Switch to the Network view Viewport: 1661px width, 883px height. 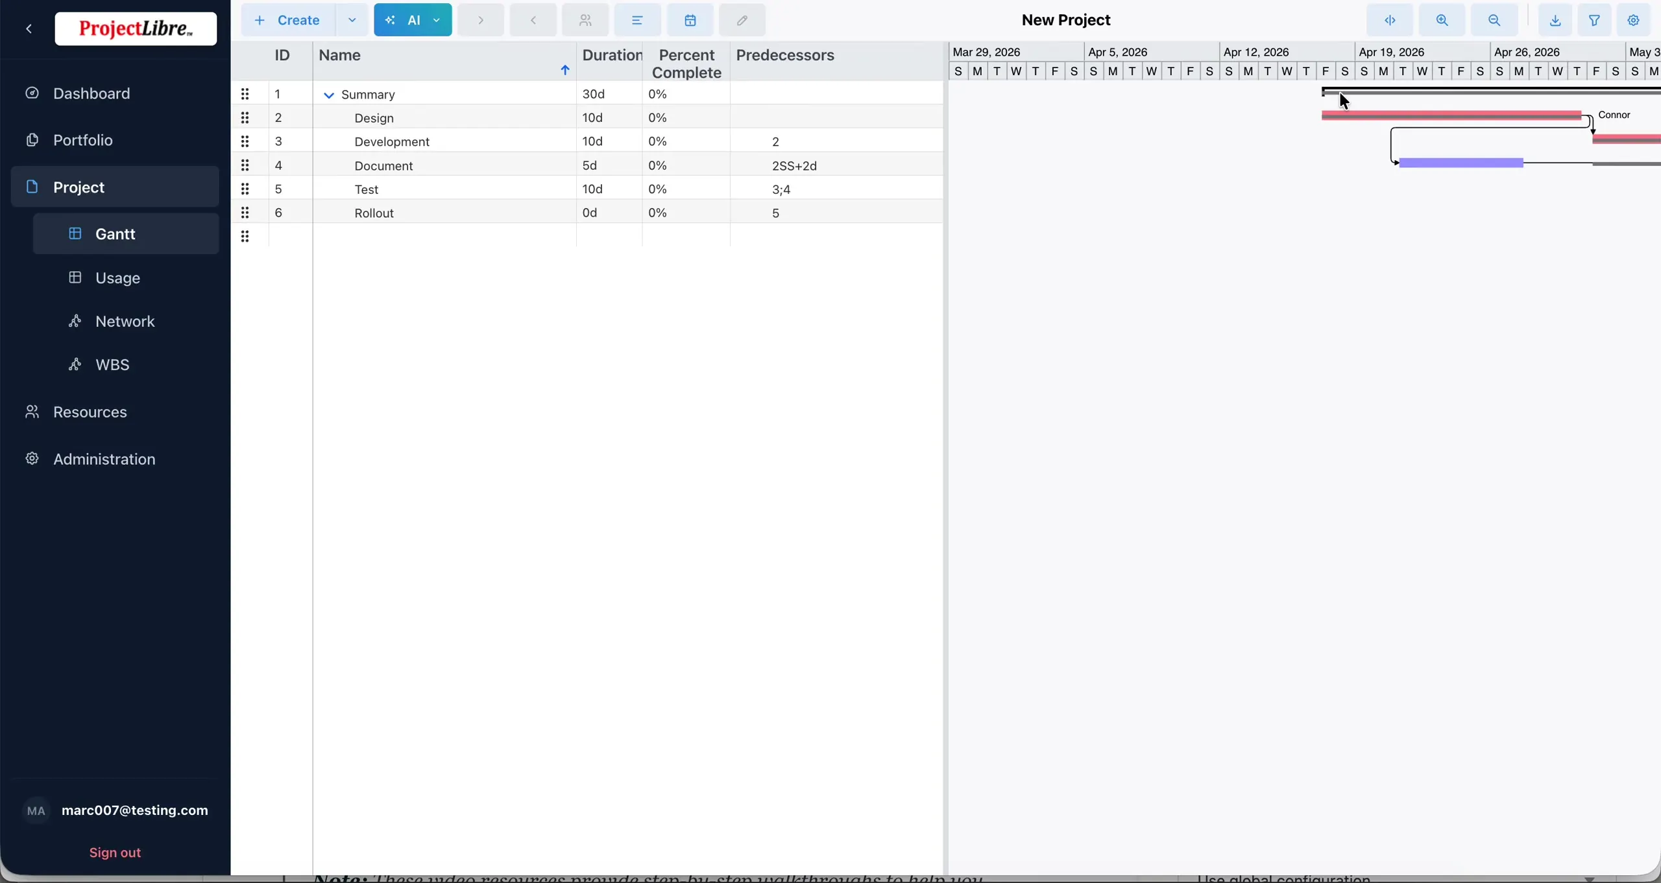point(126,321)
